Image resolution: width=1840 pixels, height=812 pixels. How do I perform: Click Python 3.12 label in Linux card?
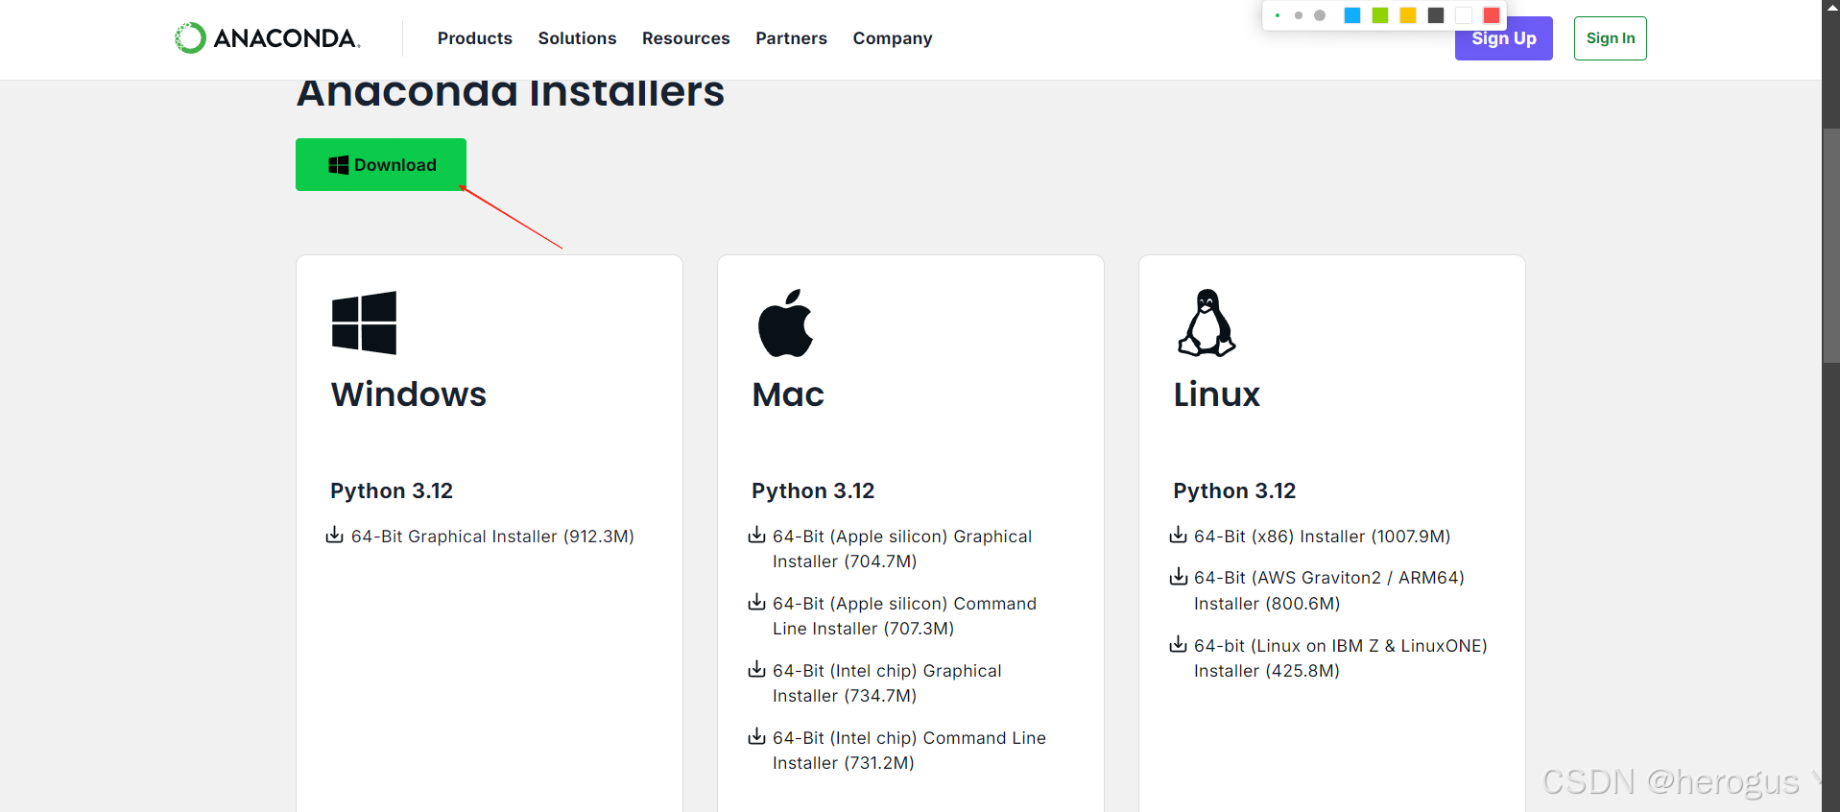(x=1234, y=491)
